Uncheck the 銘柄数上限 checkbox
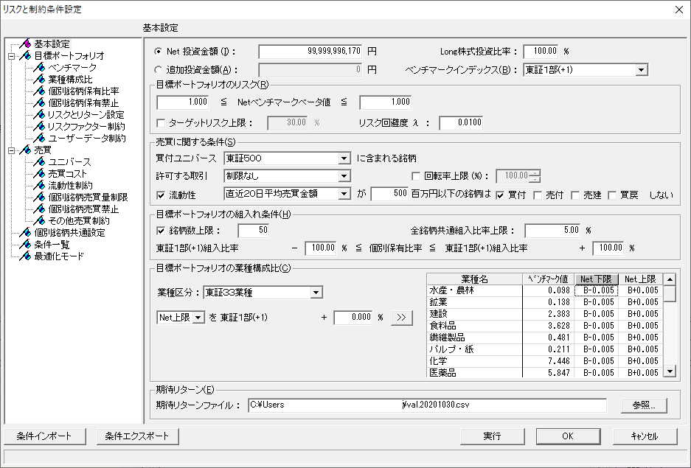691x468 pixels. pyautogui.click(x=162, y=231)
